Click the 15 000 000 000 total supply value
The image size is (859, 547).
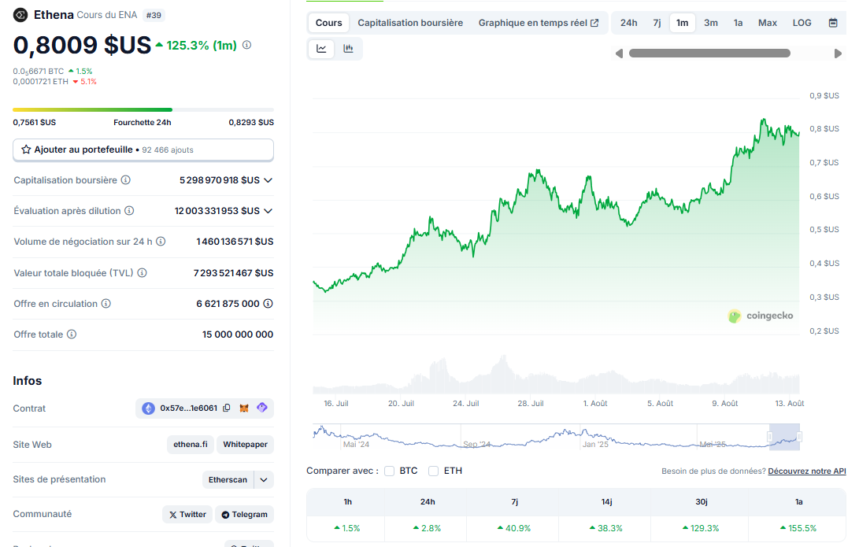[x=238, y=334]
